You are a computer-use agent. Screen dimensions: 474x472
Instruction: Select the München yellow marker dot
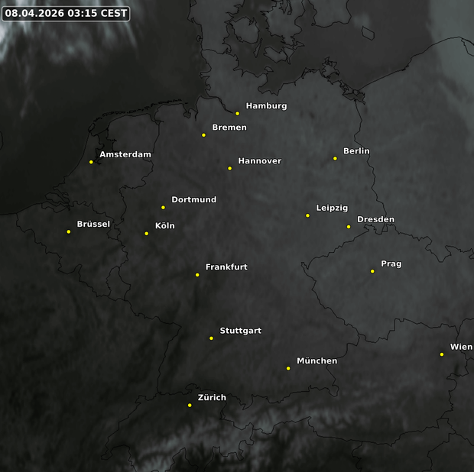click(288, 368)
